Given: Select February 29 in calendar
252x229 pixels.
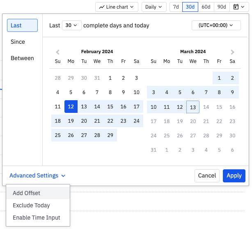Looking at the screenshot, I should pyautogui.click(x=110, y=135).
